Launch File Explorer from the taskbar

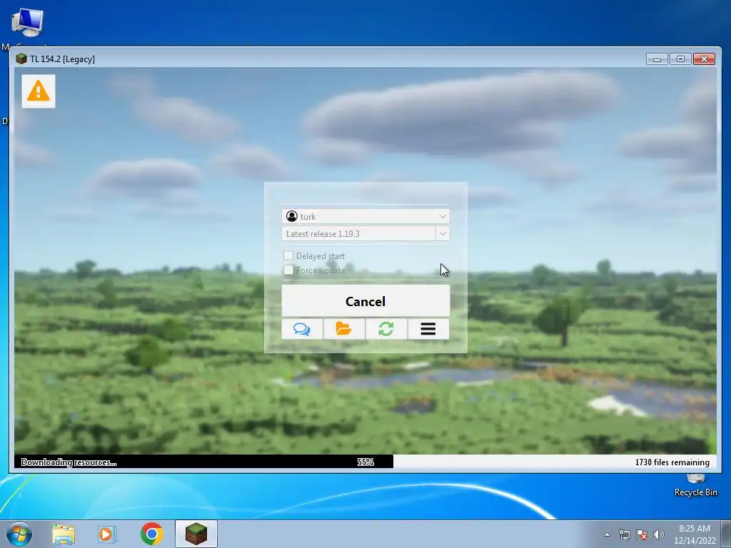(64, 534)
